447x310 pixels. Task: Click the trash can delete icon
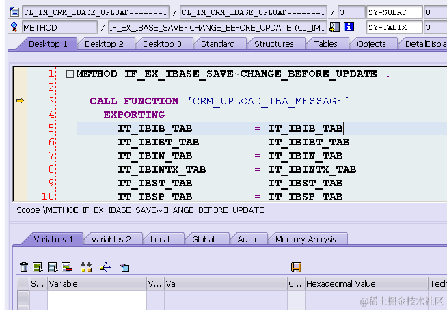(x=24, y=267)
